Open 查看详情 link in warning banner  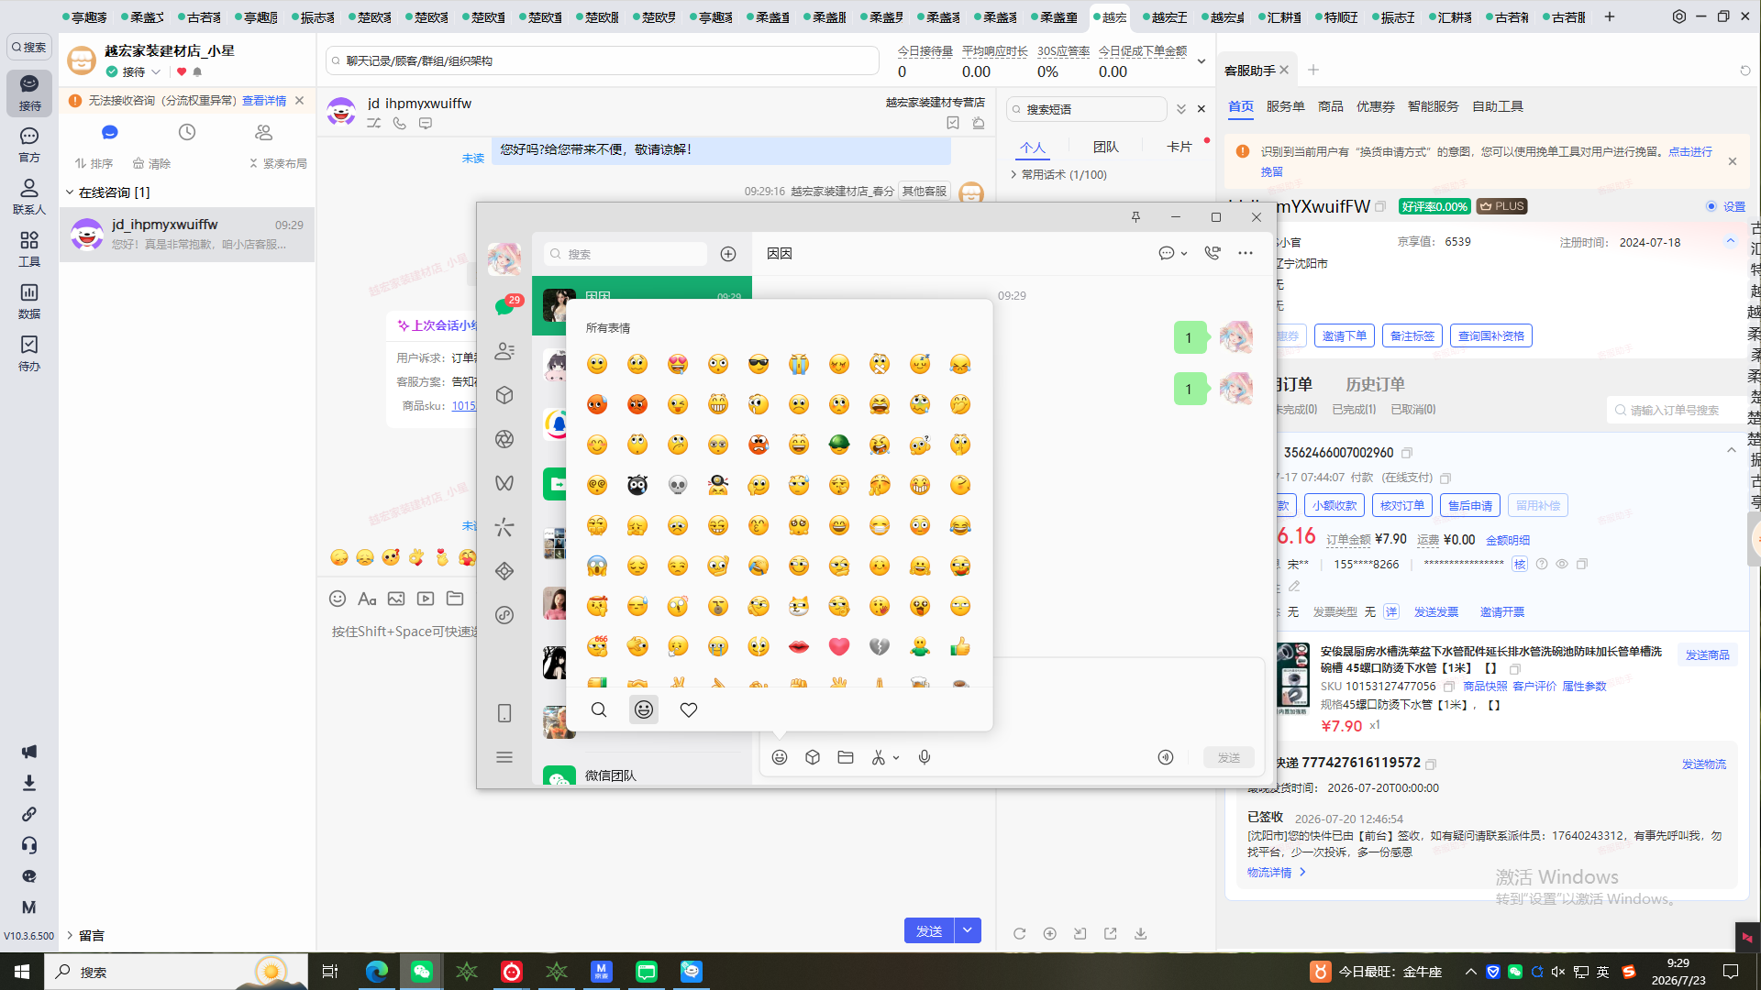264,101
